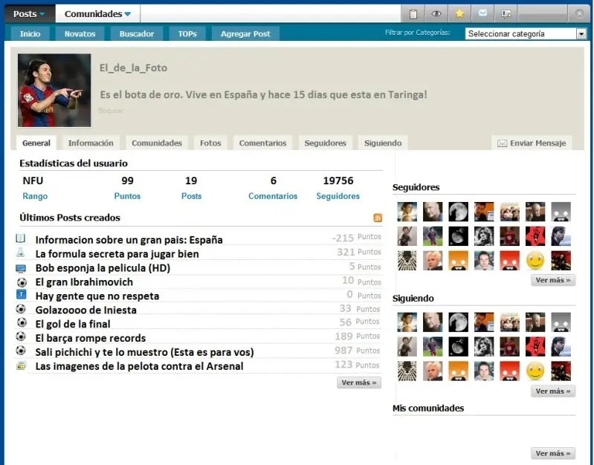Click Ver más under Siguiendo avatars

552,391
